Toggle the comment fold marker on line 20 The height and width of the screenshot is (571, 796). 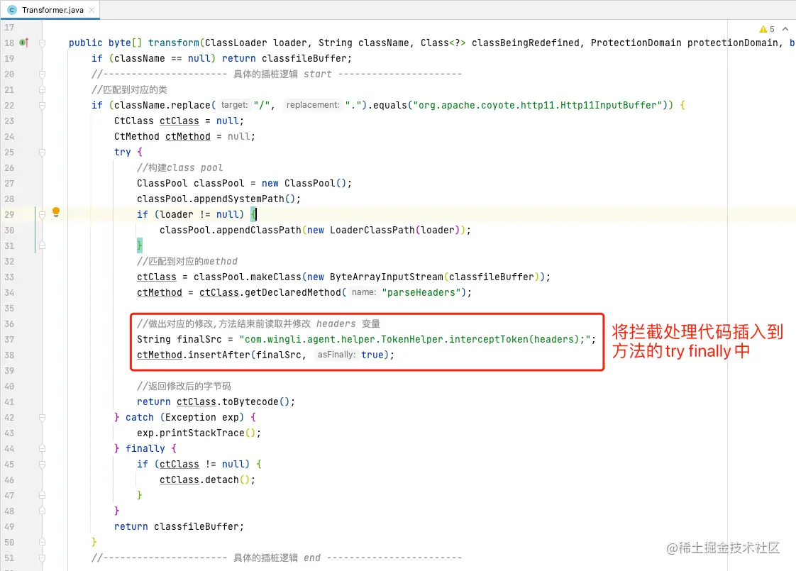pos(42,74)
